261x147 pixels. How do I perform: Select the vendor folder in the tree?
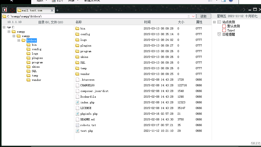(x=36, y=80)
